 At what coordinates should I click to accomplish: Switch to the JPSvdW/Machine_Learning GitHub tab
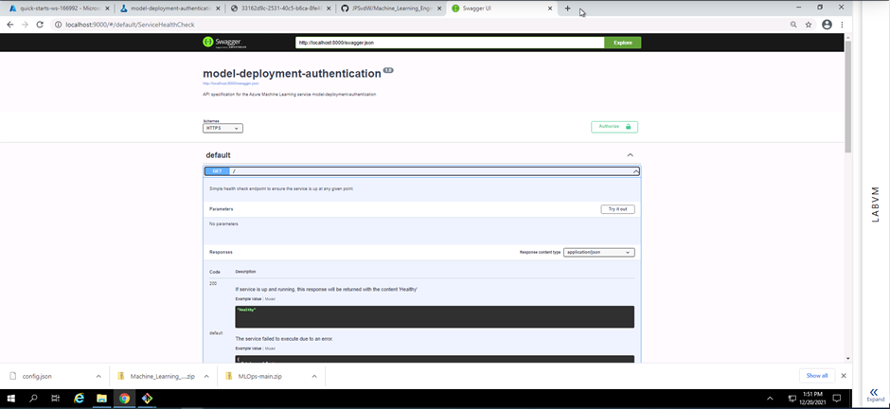[389, 9]
